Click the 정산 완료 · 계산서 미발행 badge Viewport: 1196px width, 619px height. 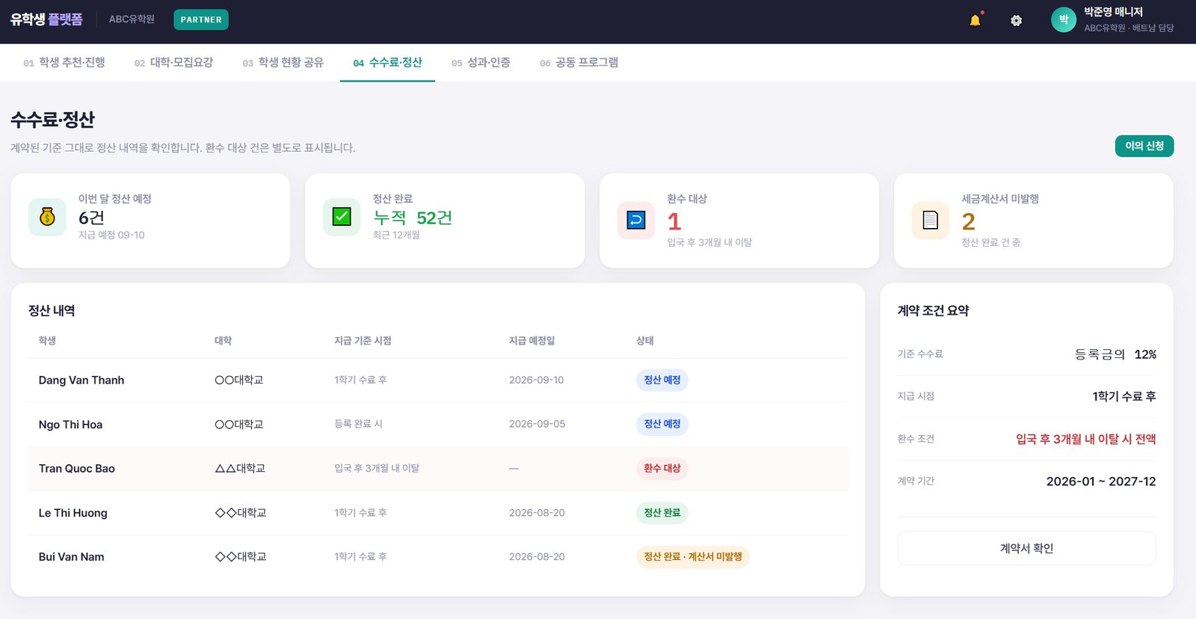coord(693,556)
